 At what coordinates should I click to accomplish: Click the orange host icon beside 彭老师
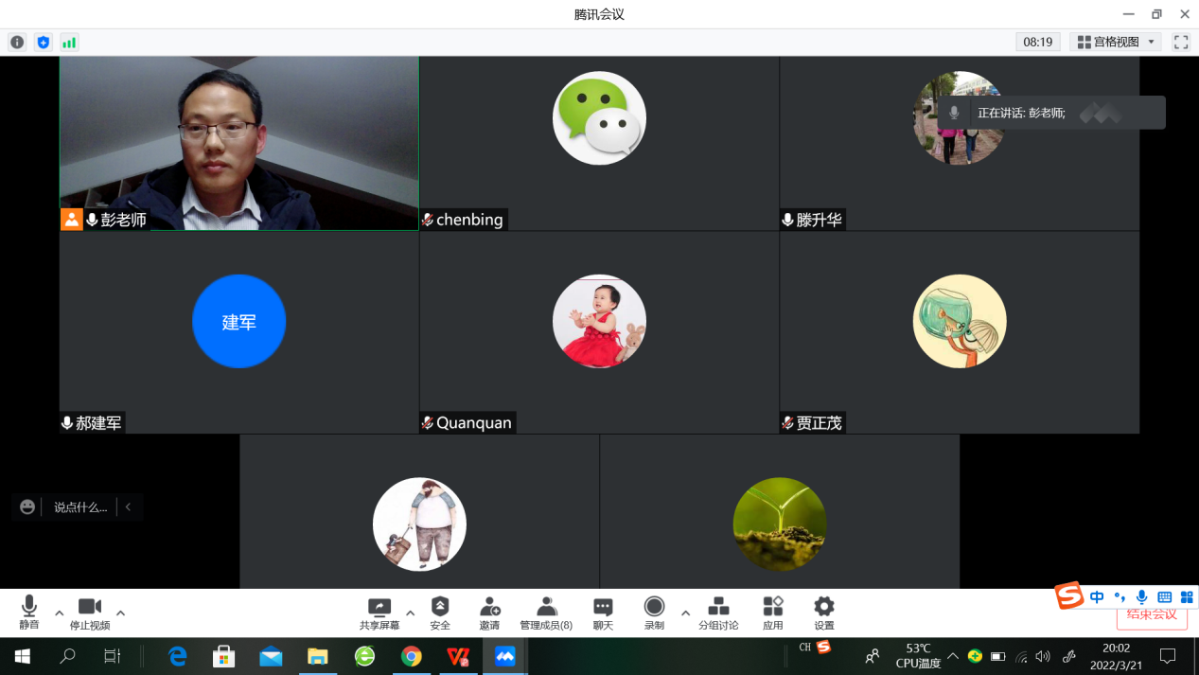72,220
